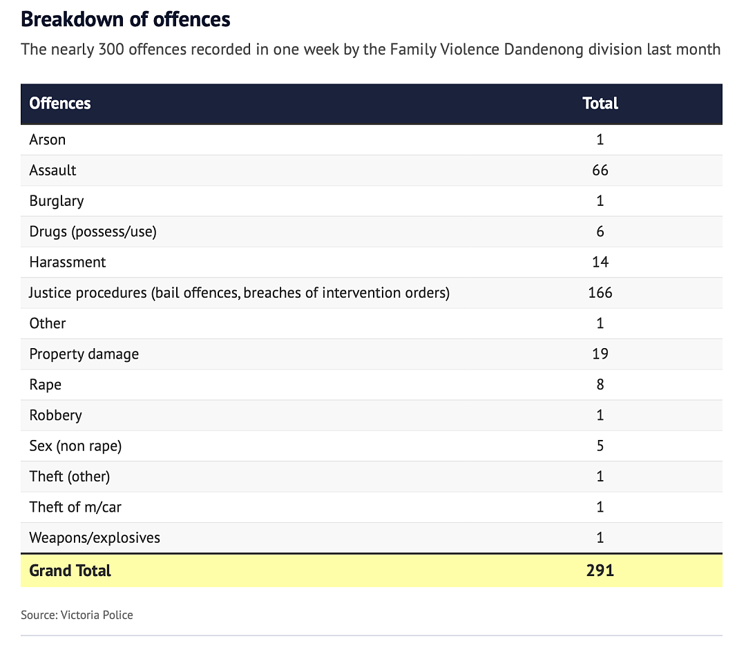Click the Drugs (possess/use) row label
The width and height of the screenshot is (746, 652).
[x=93, y=231]
